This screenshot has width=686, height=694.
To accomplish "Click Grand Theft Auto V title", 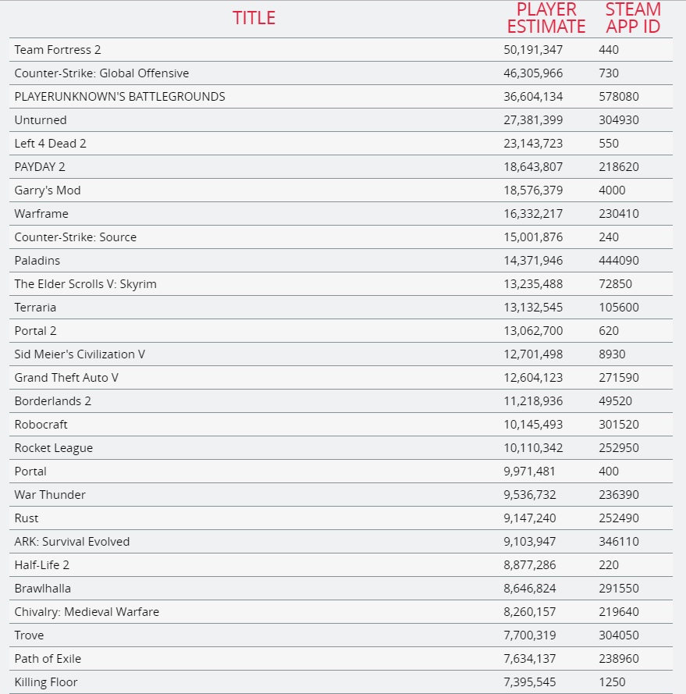I will point(66,378).
